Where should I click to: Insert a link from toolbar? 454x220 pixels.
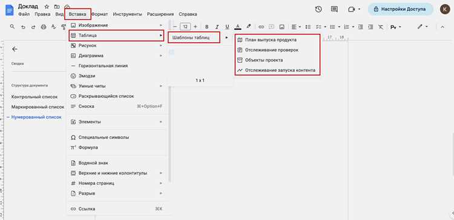pos(261,27)
